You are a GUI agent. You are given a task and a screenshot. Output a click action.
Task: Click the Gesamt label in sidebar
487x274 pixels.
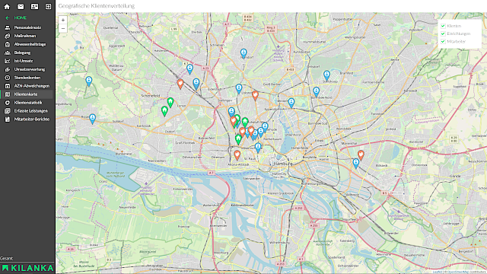click(7, 258)
